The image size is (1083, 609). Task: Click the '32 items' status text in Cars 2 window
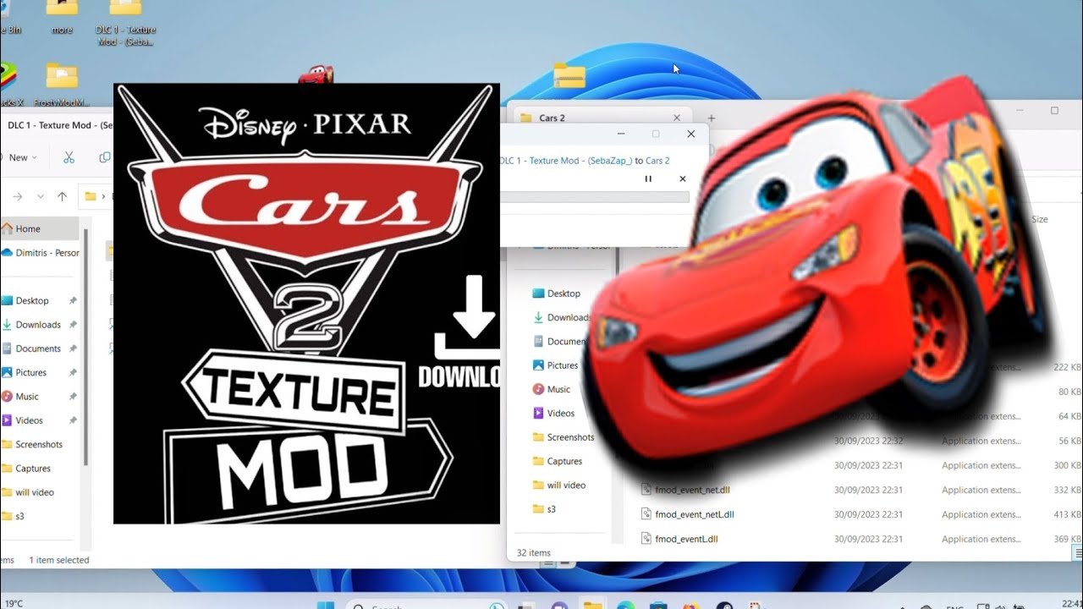pos(533,553)
